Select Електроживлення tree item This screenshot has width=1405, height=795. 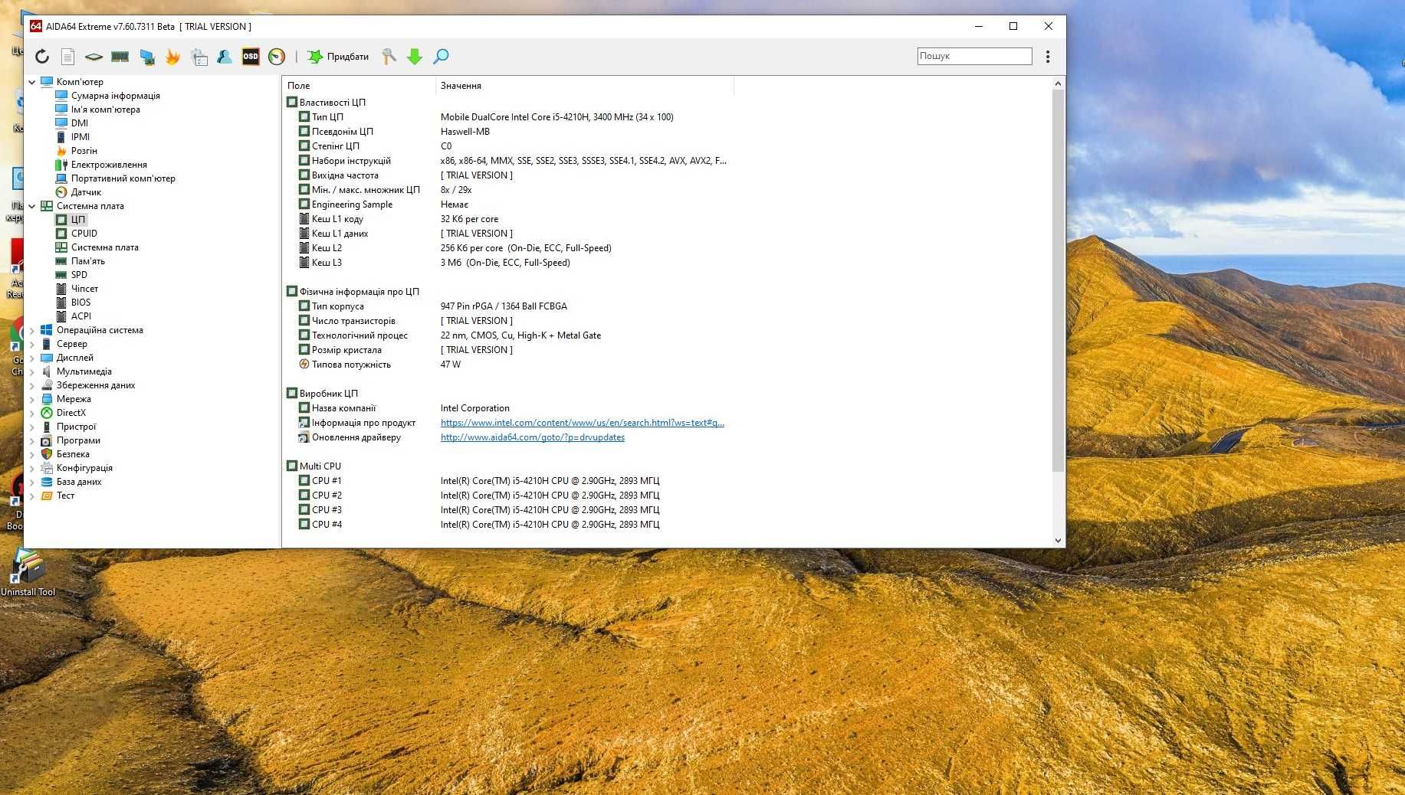click(x=109, y=165)
